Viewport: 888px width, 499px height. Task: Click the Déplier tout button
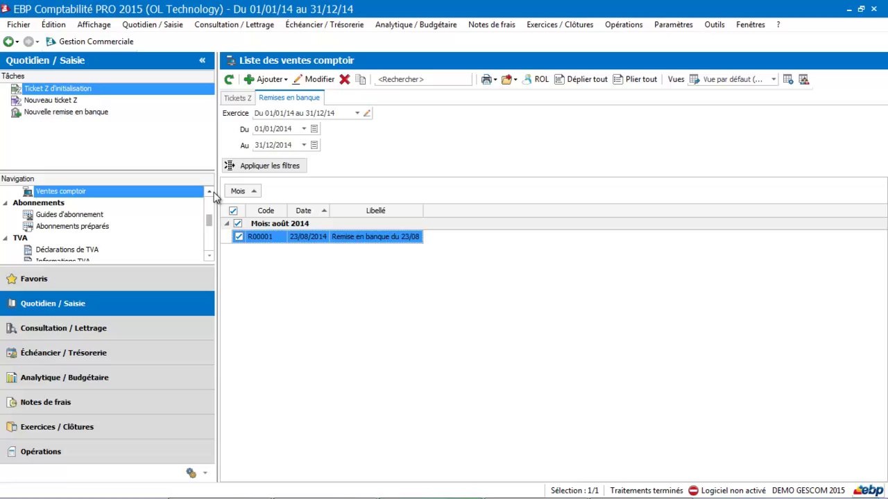[581, 80]
